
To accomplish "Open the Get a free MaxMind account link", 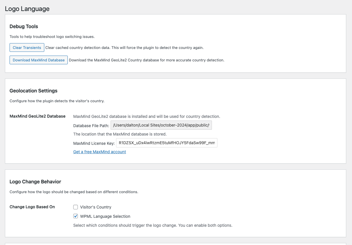I will tap(100, 152).
